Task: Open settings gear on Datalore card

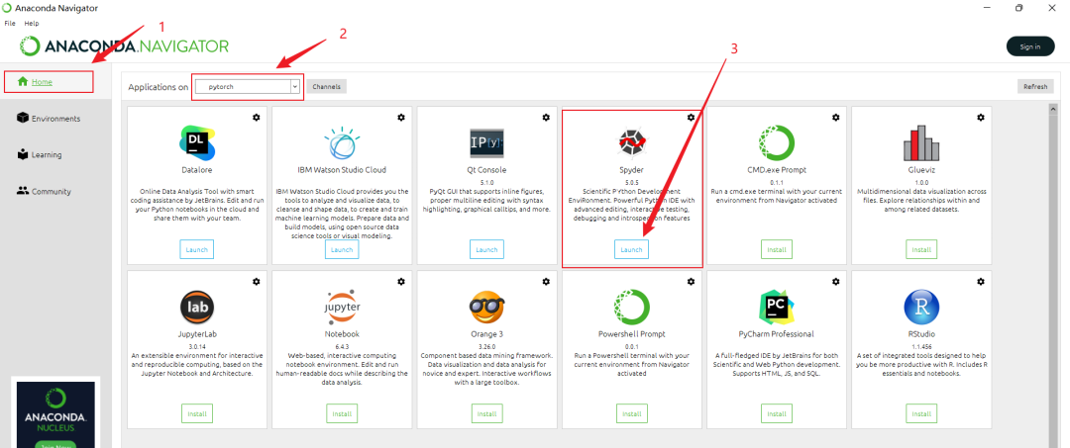Action: [256, 117]
